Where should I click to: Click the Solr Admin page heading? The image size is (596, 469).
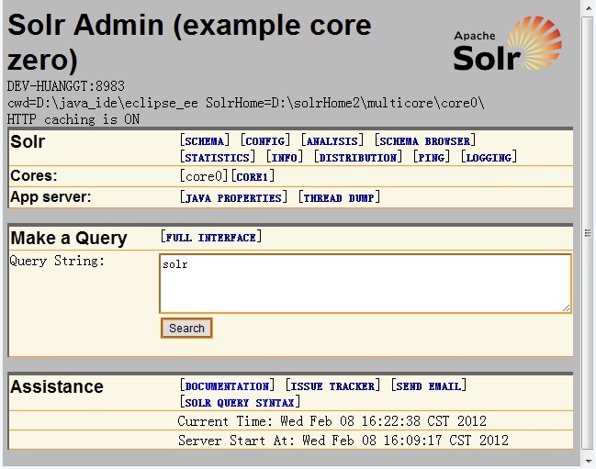point(189,42)
